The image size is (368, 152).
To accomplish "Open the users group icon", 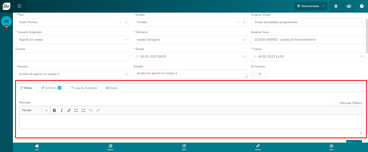I will pyautogui.click(x=349, y=6).
